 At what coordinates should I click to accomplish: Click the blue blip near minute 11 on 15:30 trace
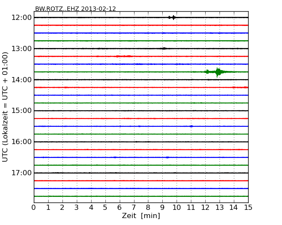[191, 126]
